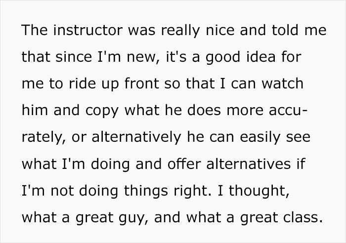
Task: Click the fragment "rately," starting fifth line
Action: (x=43, y=138)
